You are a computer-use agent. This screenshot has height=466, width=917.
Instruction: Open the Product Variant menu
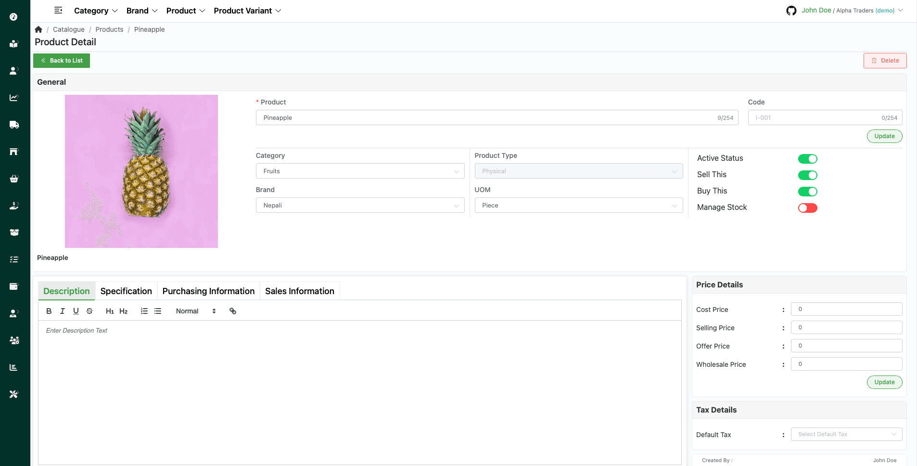pyautogui.click(x=247, y=11)
